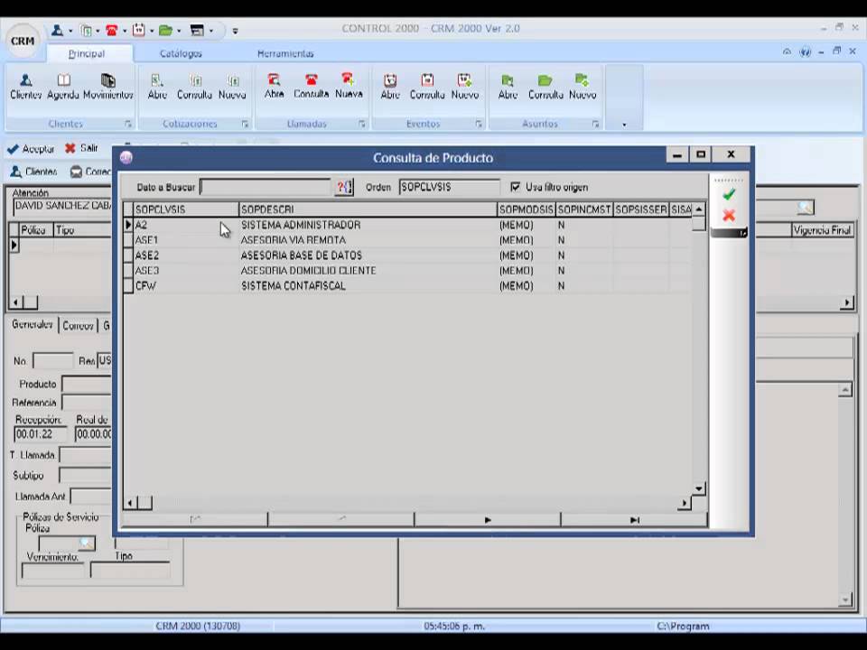Viewport: 867px width, 650px height.
Task: Click Abre in the Asuntos group
Action: pos(508,87)
